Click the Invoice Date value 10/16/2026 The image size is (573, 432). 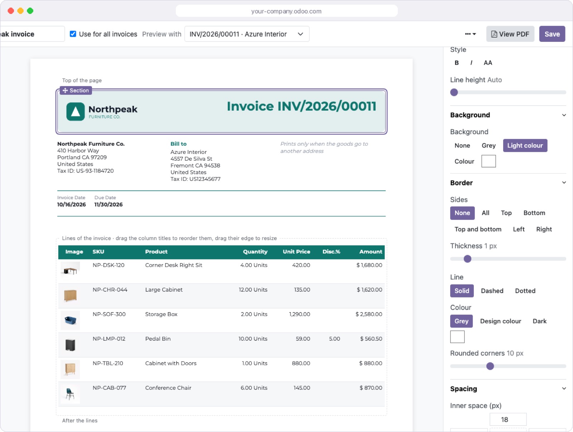click(x=71, y=205)
